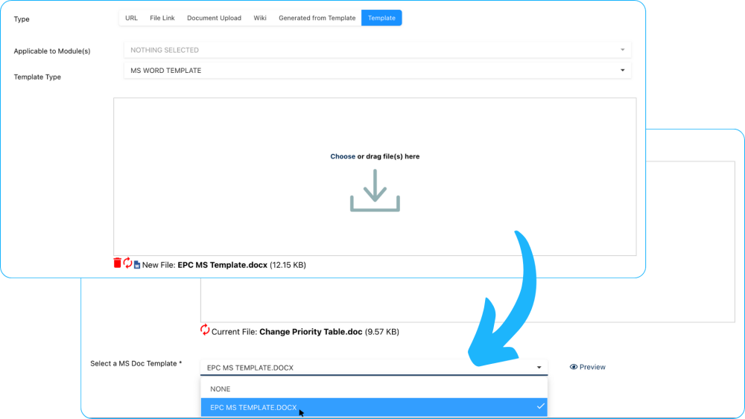Select the URL type tab
The height and width of the screenshot is (419, 745).
pyautogui.click(x=131, y=18)
